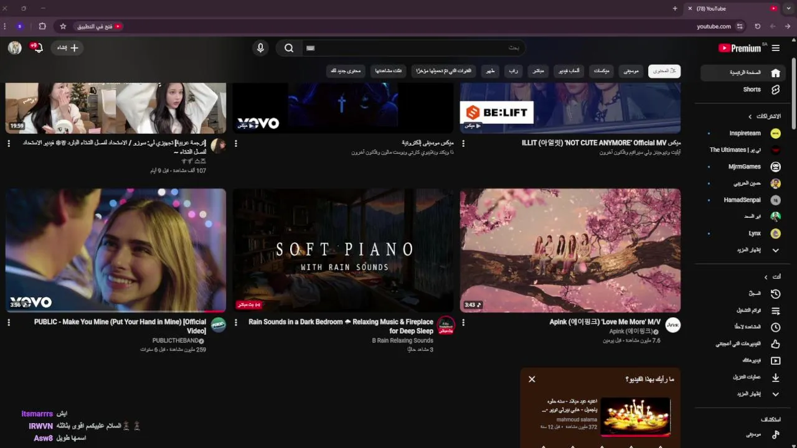Open MjrmGames subscription channel
797x448 pixels.
click(744, 167)
